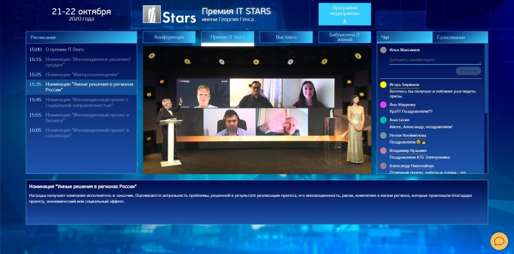514x254 pixels.
Task: Click Владимир Кузьмин's pink avatar
Action: (383, 151)
